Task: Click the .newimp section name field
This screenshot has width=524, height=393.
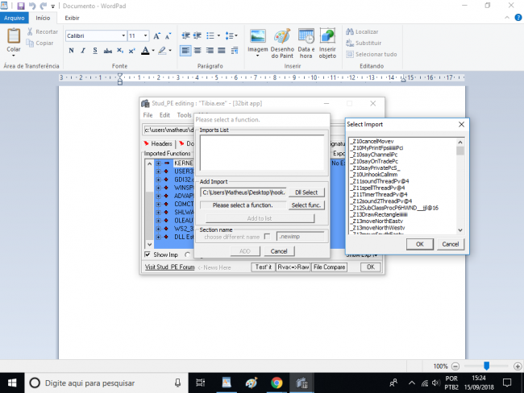Action: tap(301, 237)
